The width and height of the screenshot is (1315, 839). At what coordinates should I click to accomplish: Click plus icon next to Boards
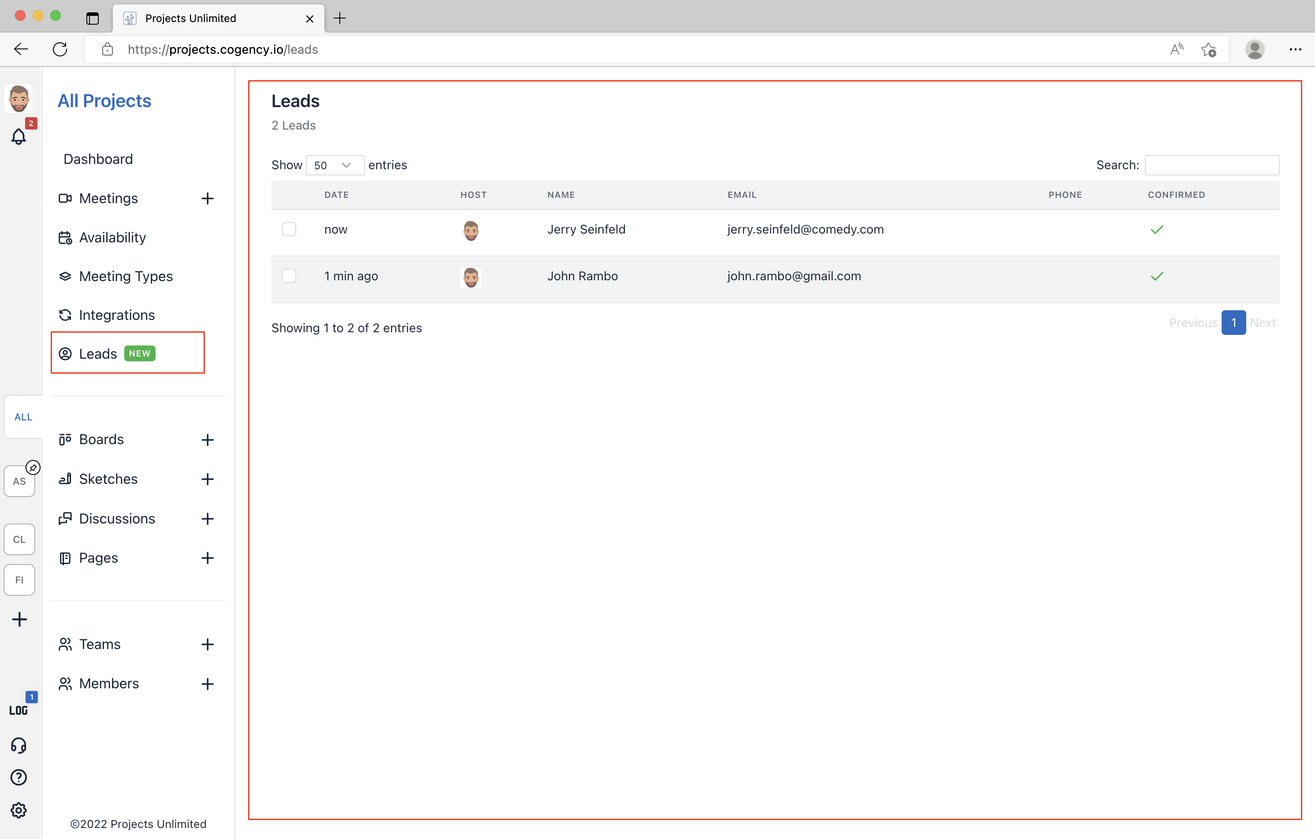pos(207,440)
